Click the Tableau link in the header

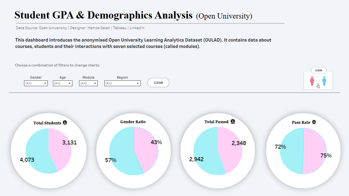pos(120,28)
